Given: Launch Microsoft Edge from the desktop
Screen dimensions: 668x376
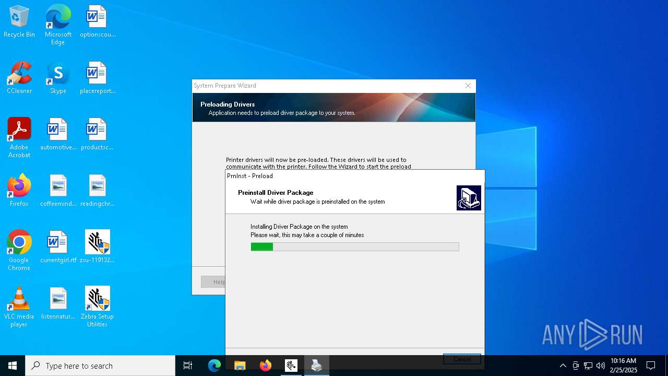Looking at the screenshot, I should [x=58, y=25].
